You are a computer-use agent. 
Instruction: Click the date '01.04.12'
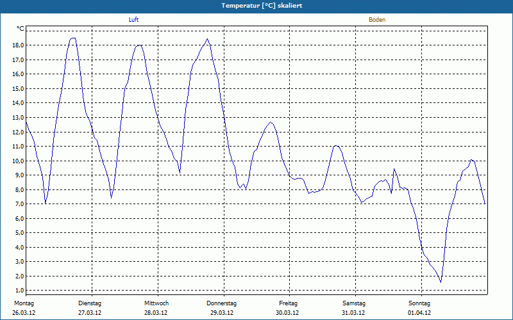pos(419,313)
